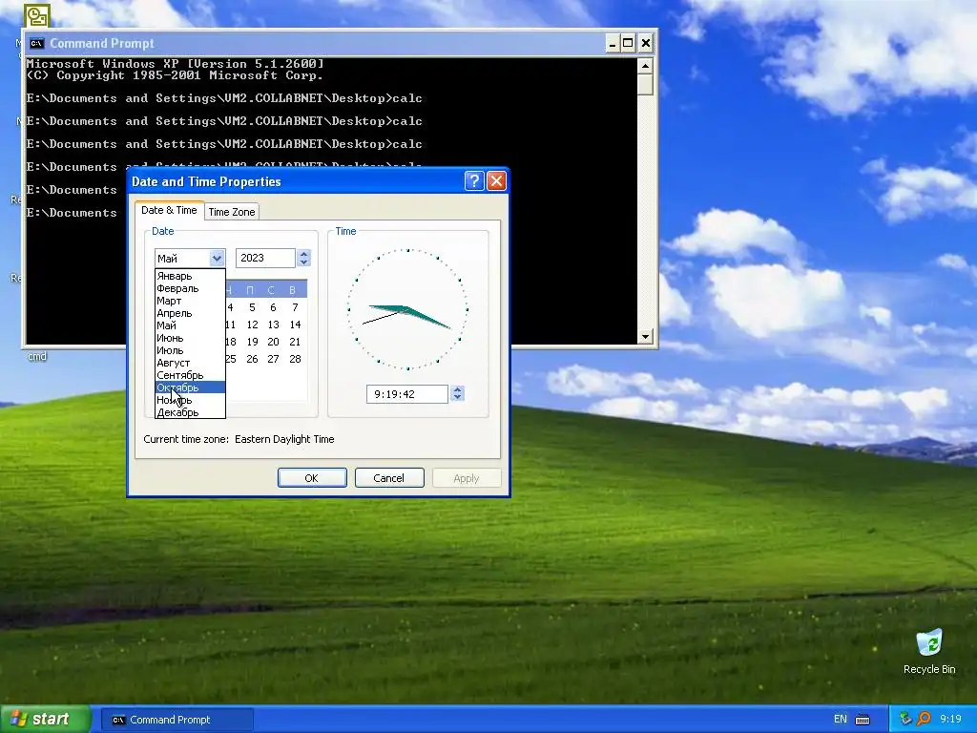Click the year field showing 2023

265,258
